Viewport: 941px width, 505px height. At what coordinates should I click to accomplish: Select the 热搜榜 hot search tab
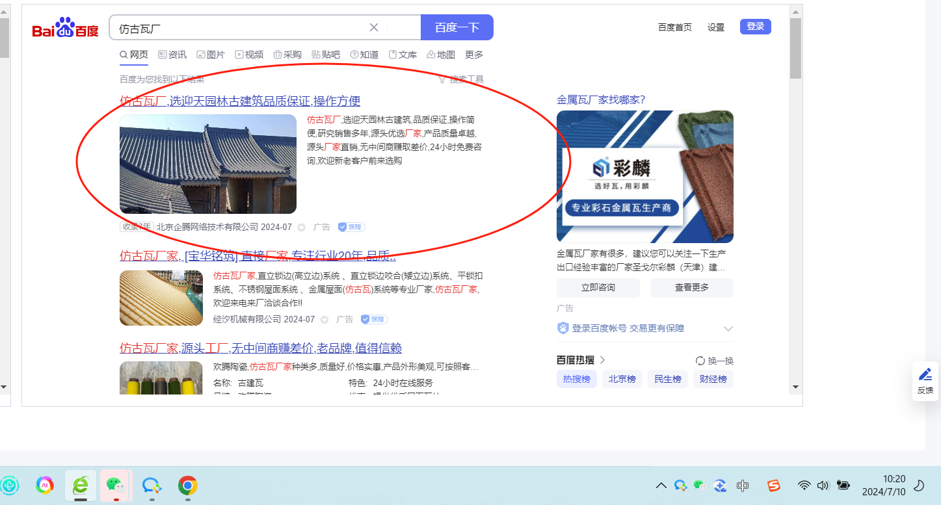tap(577, 379)
